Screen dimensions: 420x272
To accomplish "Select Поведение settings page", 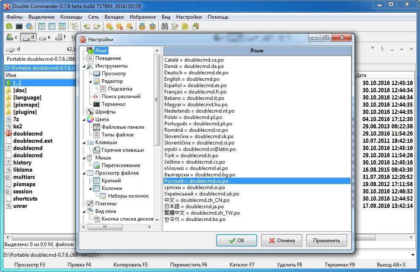I will 108,58.
